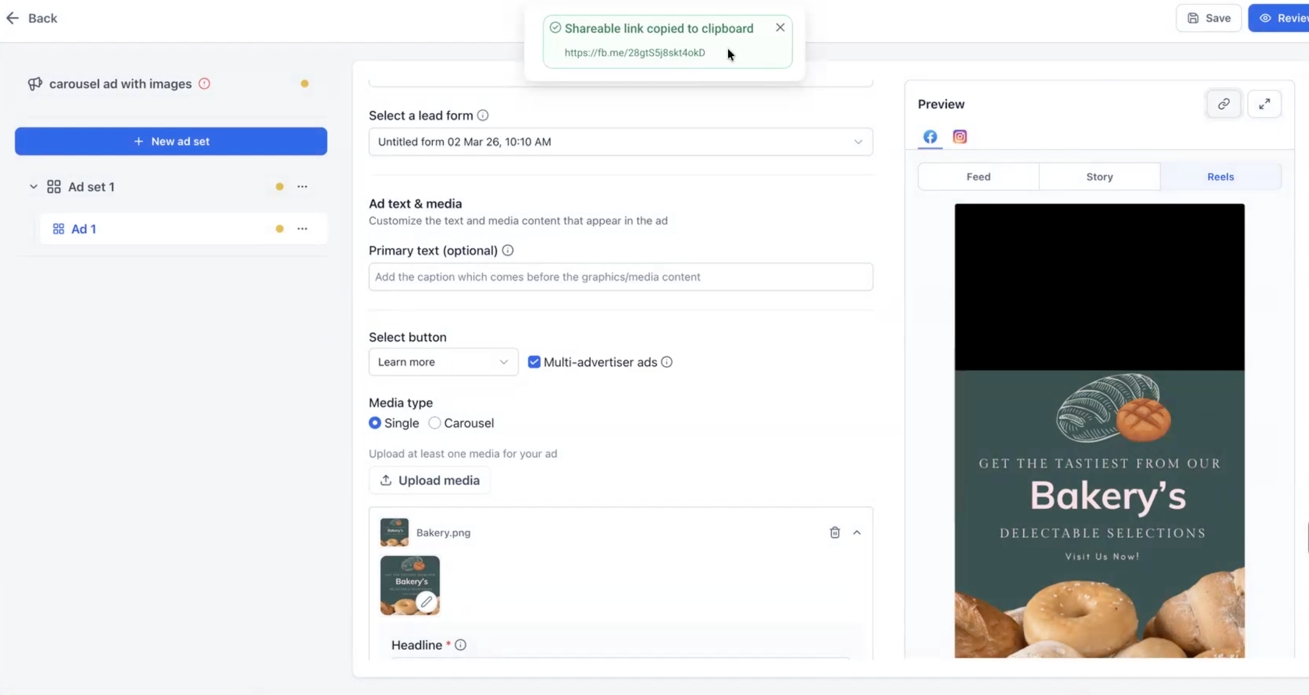This screenshot has width=1309, height=695.
Task: Delete Bakery.png with trash icon
Action: [x=834, y=532]
